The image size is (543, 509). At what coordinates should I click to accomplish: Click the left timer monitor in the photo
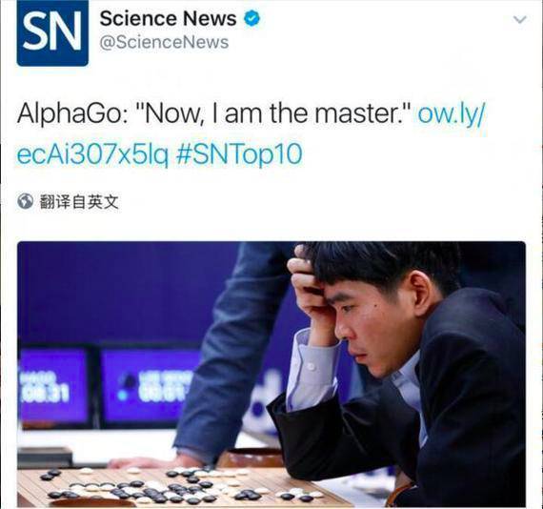(x=53, y=386)
